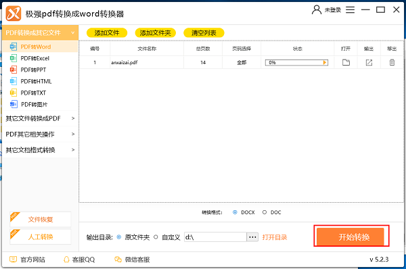Click the 官方网站 monitor icon
Image resolution: width=406 pixels, height=269 pixels.
pyautogui.click(x=14, y=260)
